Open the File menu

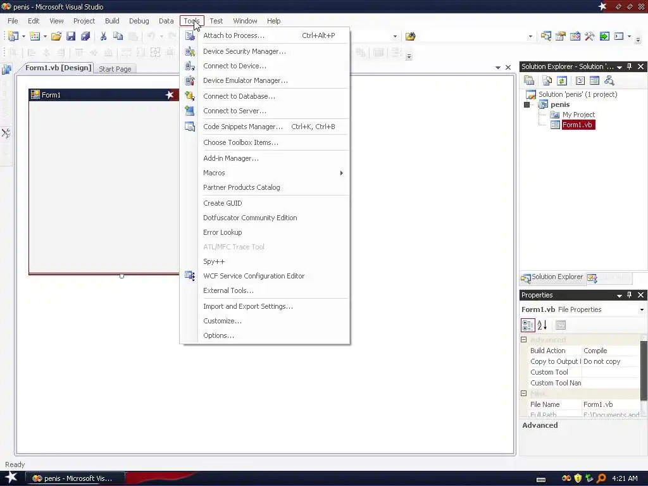13,21
